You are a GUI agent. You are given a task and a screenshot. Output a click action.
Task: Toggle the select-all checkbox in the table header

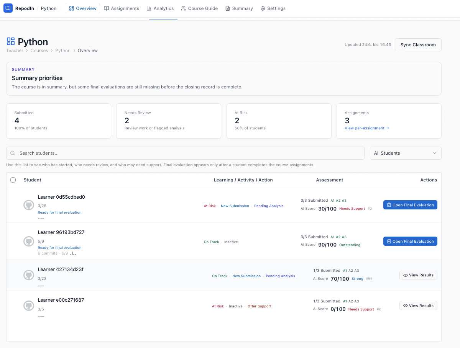[x=13, y=180]
